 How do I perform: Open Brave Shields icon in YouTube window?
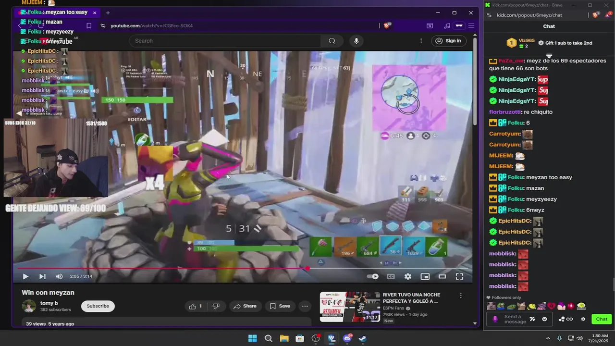tap(386, 26)
